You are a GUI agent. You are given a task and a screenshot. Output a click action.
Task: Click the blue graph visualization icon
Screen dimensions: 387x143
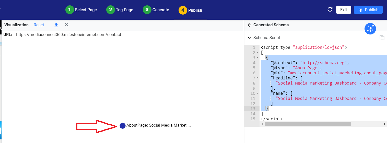tap(370, 29)
